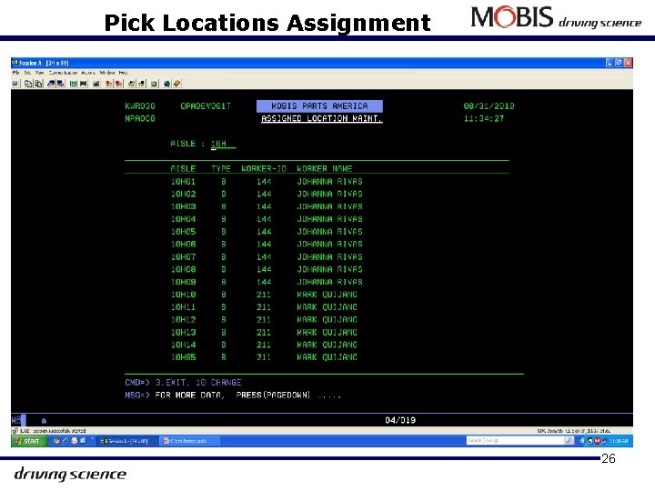Image resolution: width=655 pixels, height=491 pixels.
Task: Click the globe Support toolbar icon
Action: click(167, 84)
